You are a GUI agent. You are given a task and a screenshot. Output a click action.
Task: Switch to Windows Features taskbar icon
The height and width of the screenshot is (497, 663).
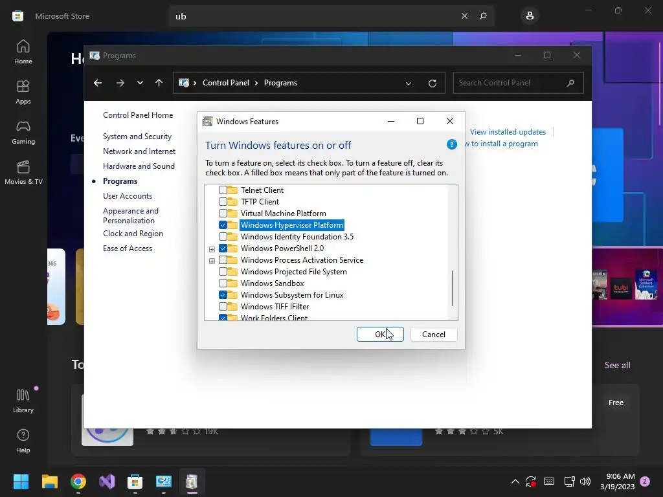tap(192, 481)
